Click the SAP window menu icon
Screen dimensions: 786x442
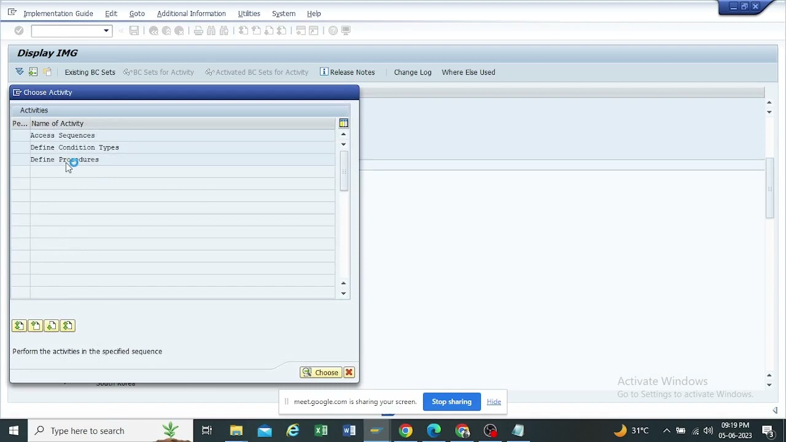[12, 12]
